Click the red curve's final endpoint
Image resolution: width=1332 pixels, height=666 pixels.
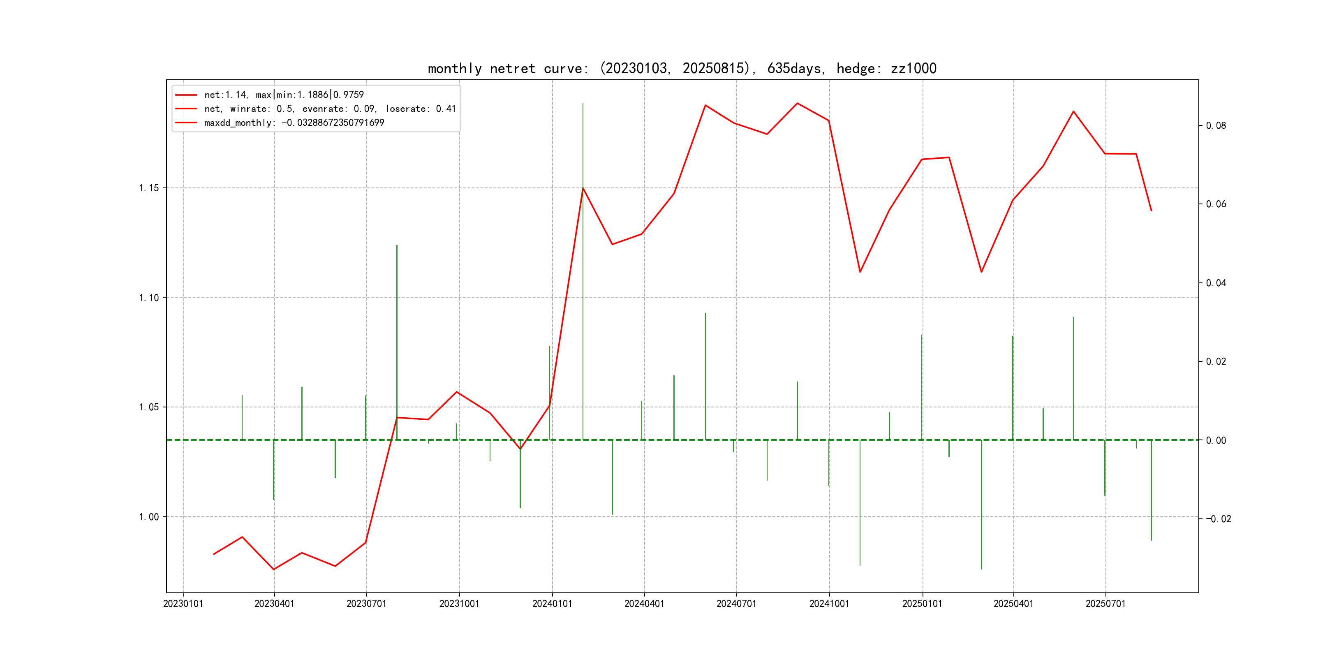[x=1151, y=210]
